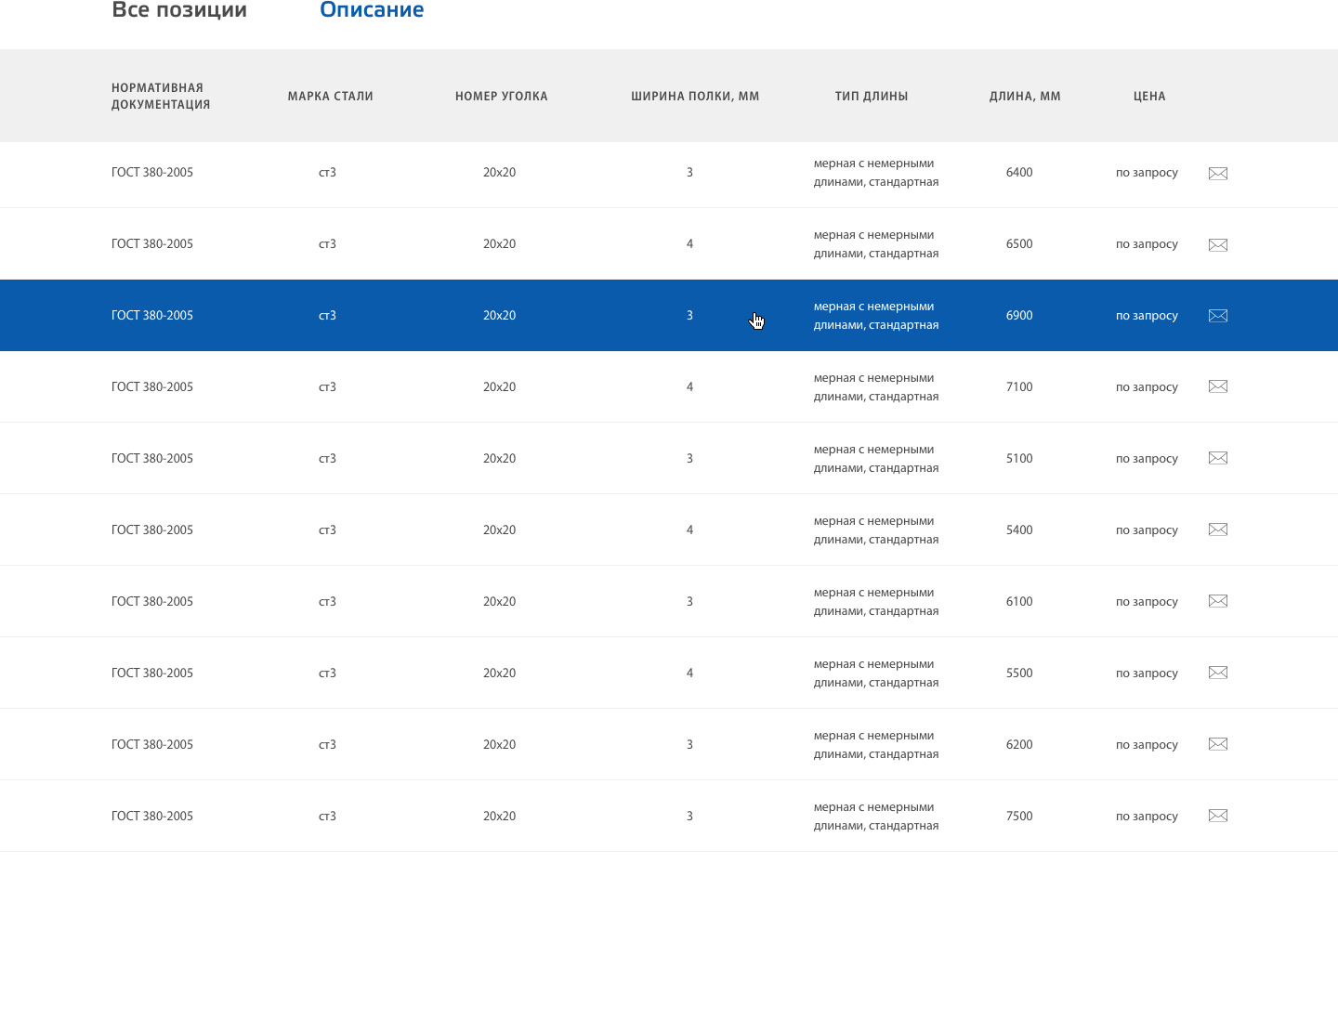Click ГОСТ 380-2005 in the 7500 row
This screenshot has width=1338, height=1033.
tap(152, 817)
